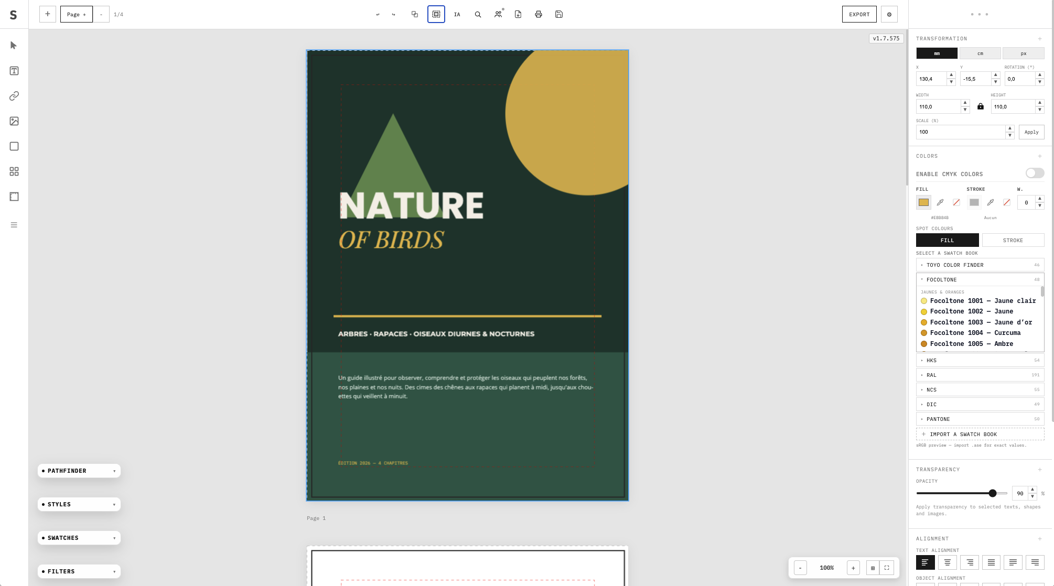Click the X position input field
1054x586 pixels.
click(x=931, y=79)
